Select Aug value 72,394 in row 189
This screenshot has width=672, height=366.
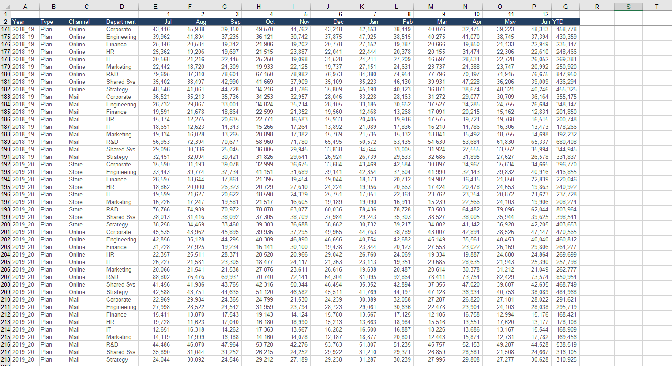tap(190, 142)
